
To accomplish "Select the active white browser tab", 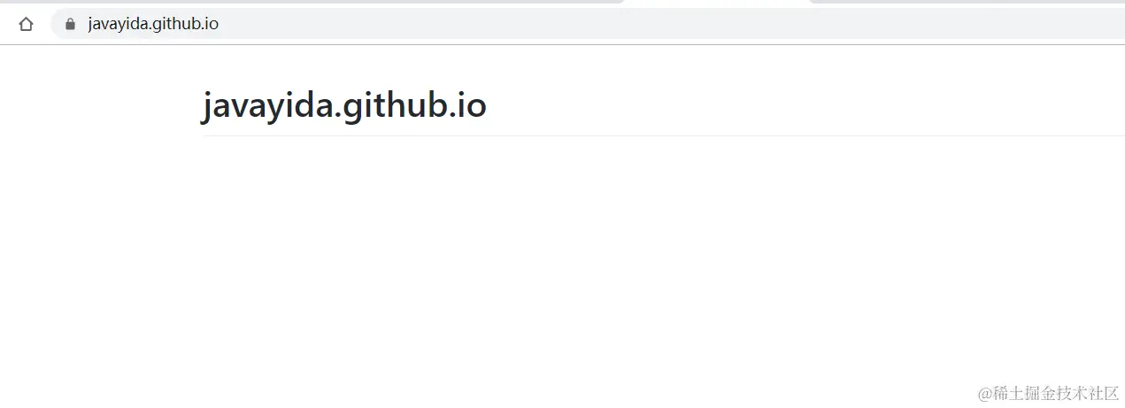I will [717, 4].
